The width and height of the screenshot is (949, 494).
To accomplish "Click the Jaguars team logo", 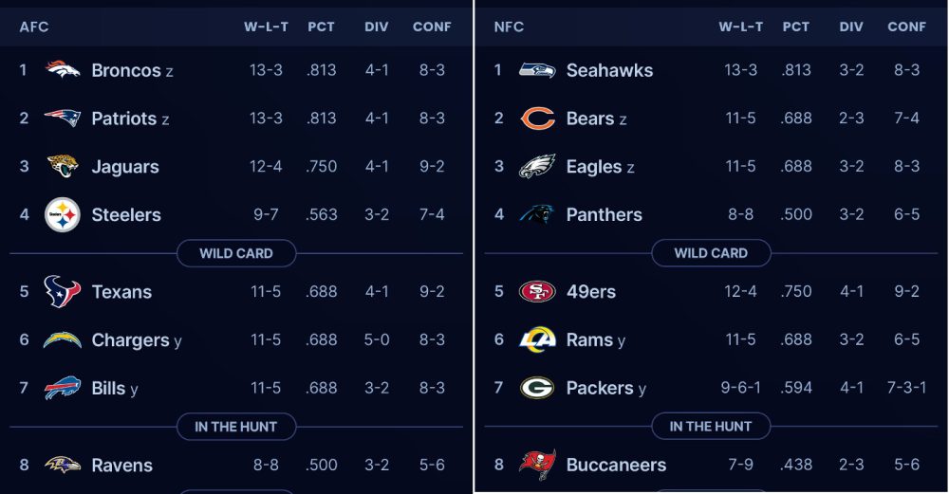I will (63, 167).
